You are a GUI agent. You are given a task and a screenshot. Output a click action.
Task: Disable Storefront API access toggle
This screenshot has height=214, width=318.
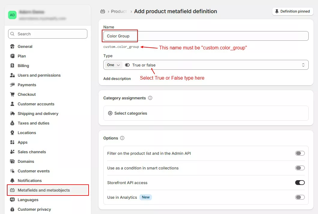tap(300, 183)
